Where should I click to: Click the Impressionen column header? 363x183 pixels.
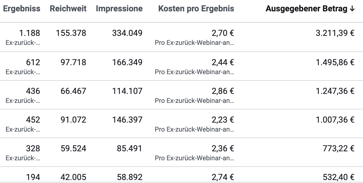pos(119,9)
